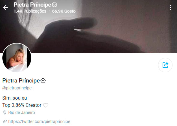Select the 1.4K Publicações counter

[x=30, y=11]
